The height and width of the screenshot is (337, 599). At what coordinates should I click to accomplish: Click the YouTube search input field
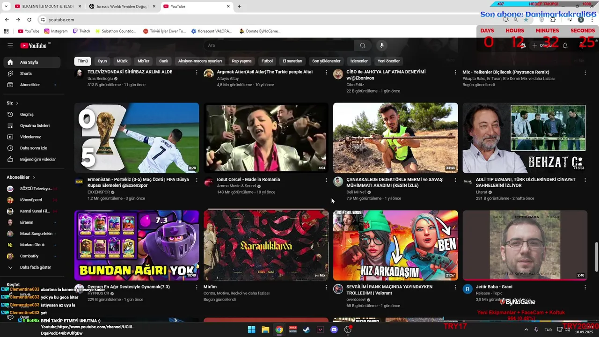coord(278,45)
